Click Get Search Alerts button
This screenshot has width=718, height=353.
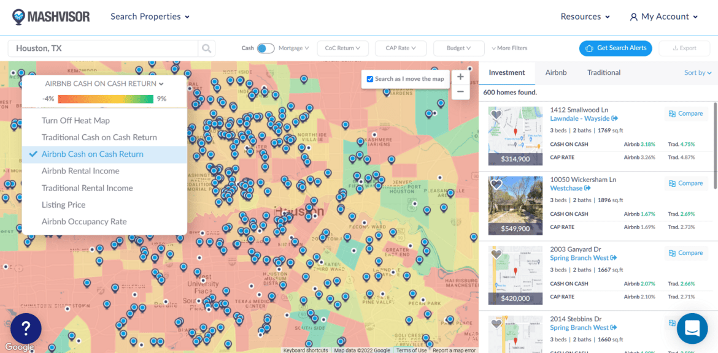616,48
